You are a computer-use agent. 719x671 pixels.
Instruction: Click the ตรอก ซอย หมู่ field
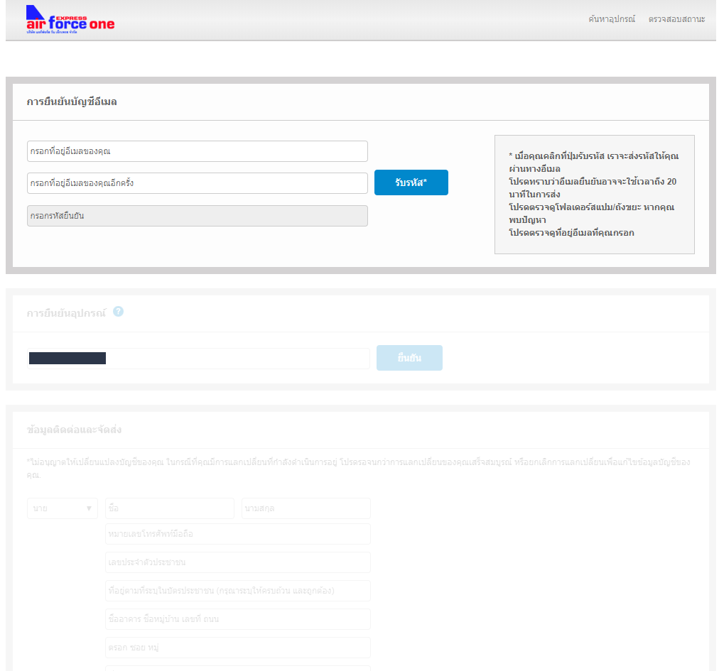click(x=237, y=648)
